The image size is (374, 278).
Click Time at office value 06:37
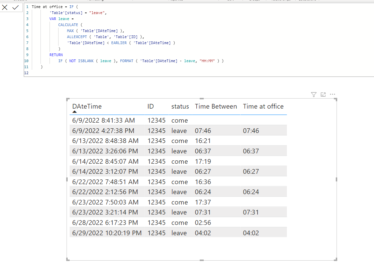click(251, 151)
